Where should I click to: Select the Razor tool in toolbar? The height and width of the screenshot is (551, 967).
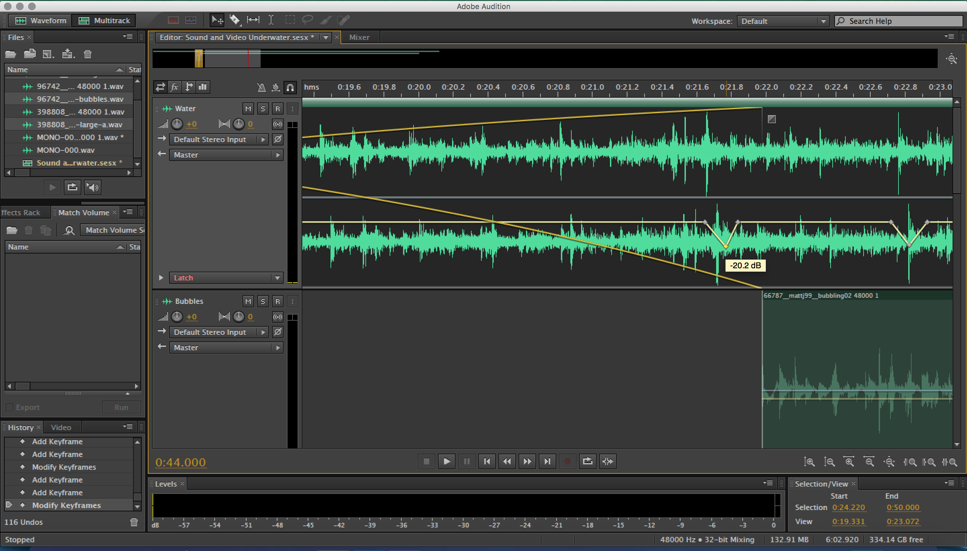(235, 20)
